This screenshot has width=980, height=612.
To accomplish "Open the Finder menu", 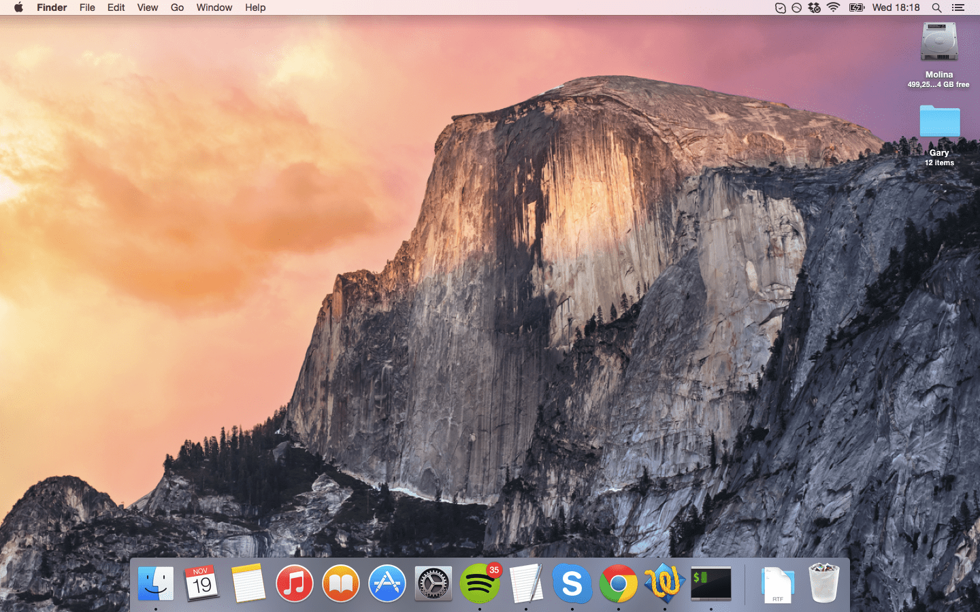I will tap(52, 7).
